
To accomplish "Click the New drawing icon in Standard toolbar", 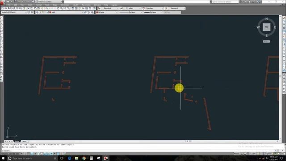I will pyautogui.click(x=3, y=8).
